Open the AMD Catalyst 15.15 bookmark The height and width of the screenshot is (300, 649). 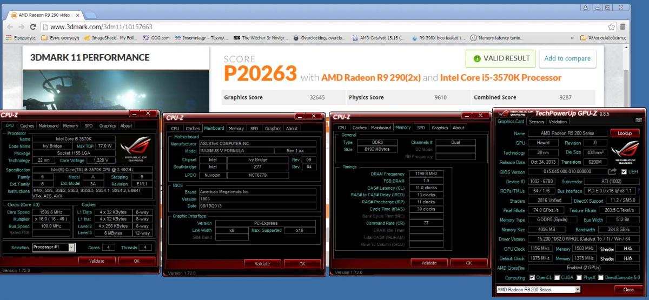(378, 38)
